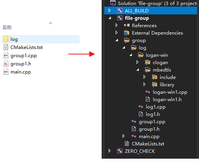Click the library folder item
The width and height of the screenshot is (199, 161).
[167, 85]
